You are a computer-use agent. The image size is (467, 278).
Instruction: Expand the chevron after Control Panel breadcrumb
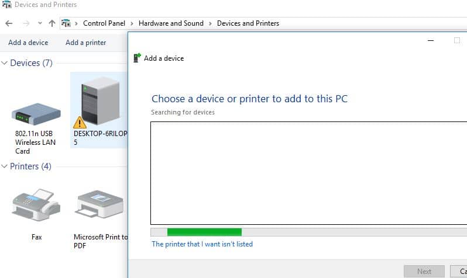132,23
